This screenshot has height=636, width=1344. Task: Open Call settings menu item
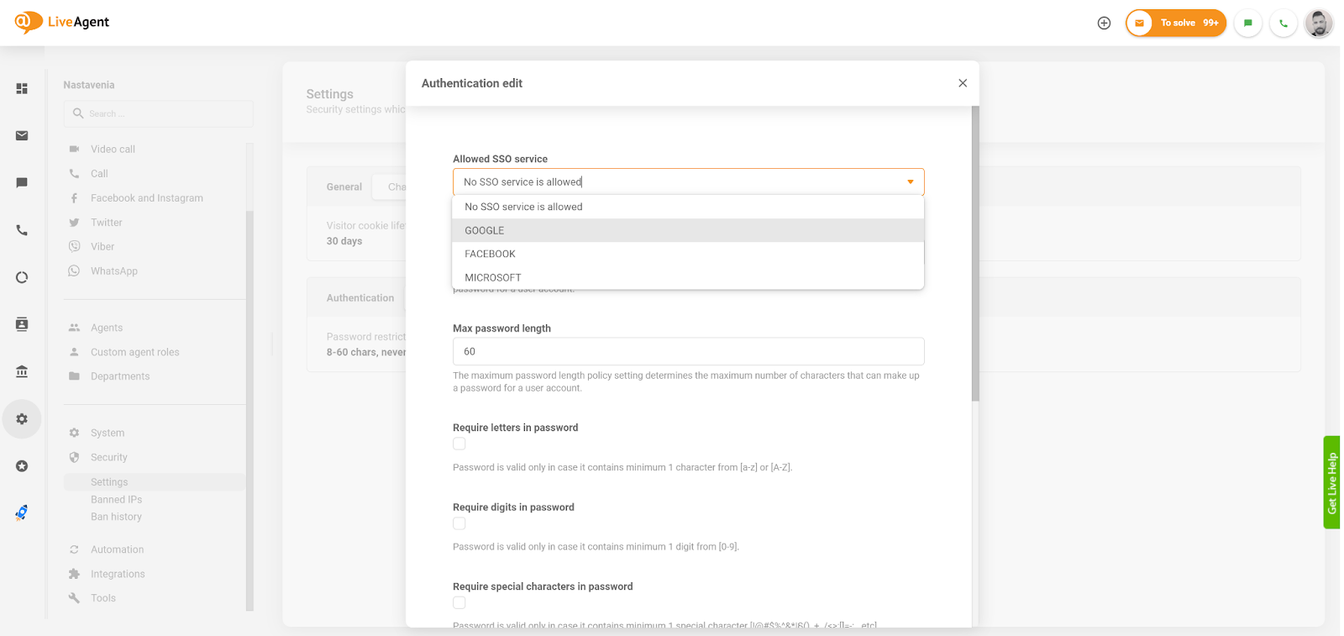point(99,174)
